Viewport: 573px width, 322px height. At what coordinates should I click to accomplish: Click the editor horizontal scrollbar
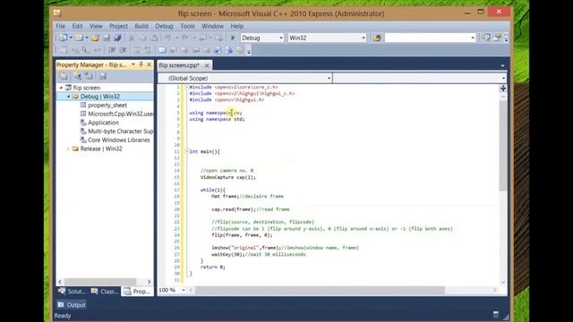320,290
